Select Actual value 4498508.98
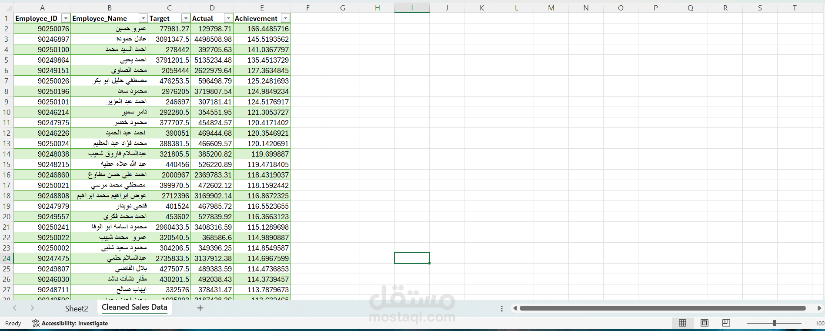 click(x=212, y=39)
